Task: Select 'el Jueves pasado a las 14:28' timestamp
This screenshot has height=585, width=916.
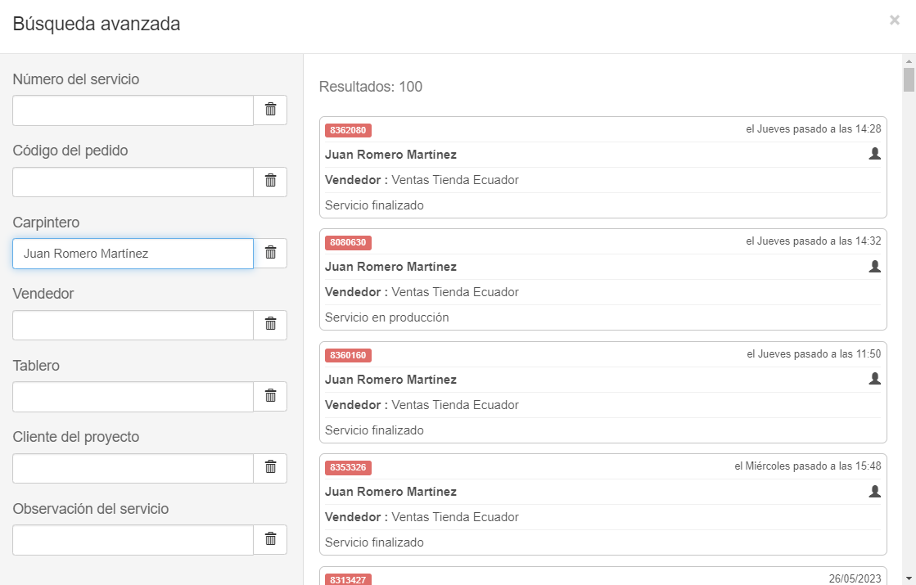Action: pos(813,129)
